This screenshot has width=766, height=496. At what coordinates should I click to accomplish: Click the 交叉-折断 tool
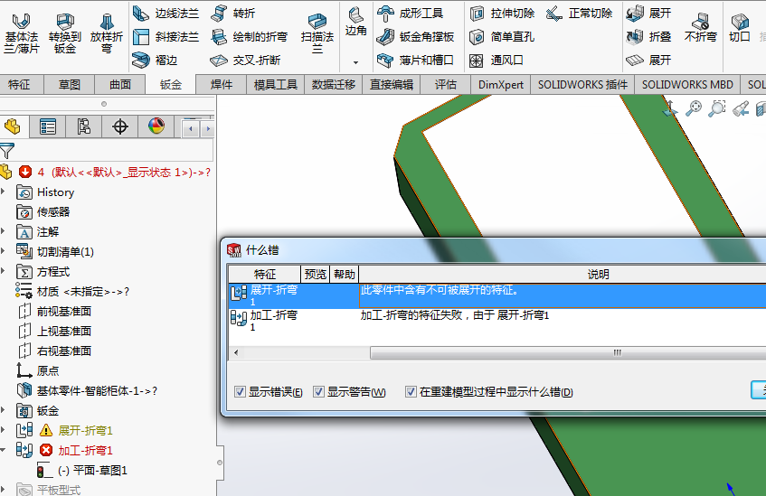tap(245, 60)
